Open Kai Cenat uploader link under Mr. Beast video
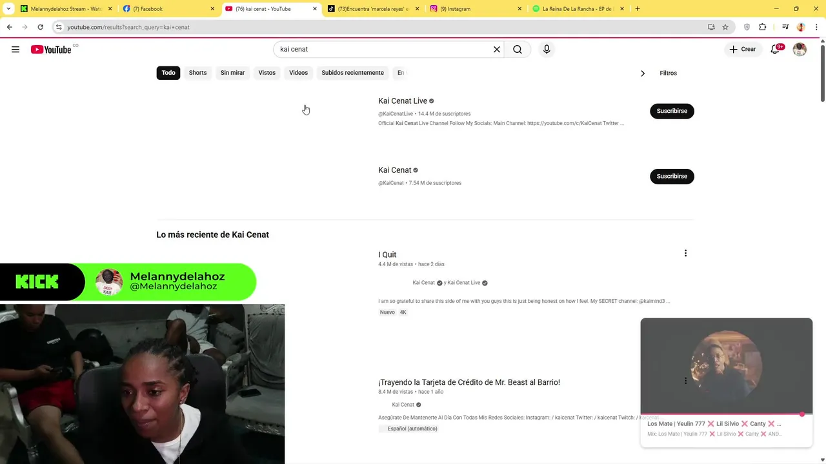The image size is (826, 464). [x=403, y=405]
